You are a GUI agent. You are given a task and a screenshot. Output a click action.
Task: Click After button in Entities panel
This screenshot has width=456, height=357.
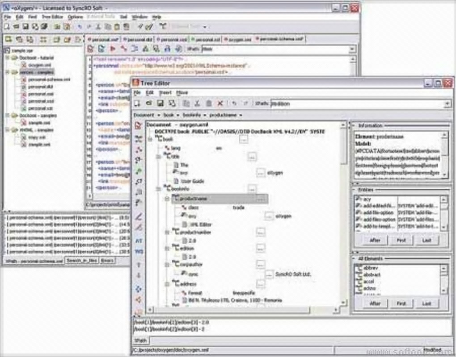(x=375, y=241)
